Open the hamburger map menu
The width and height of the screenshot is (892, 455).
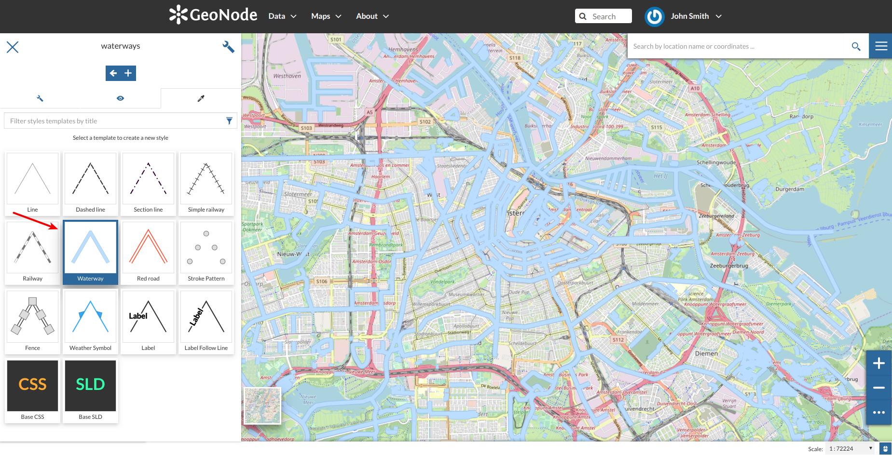pos(881,46)
